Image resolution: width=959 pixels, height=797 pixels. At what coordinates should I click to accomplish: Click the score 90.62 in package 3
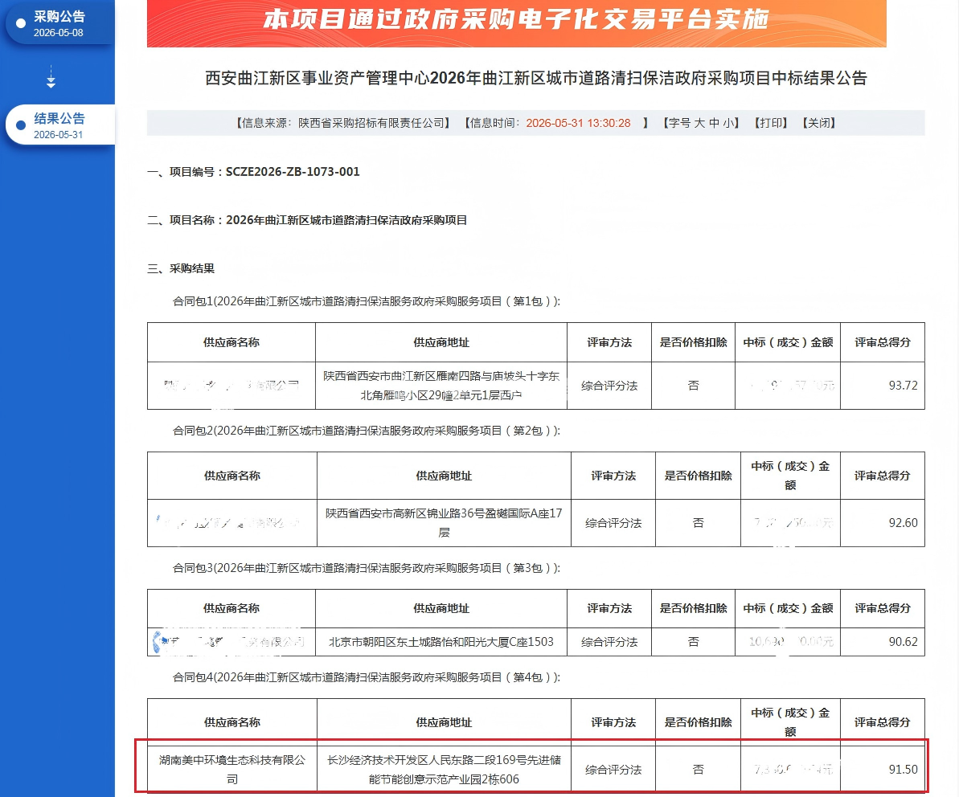pyautogui.click(x=903, y=642)
